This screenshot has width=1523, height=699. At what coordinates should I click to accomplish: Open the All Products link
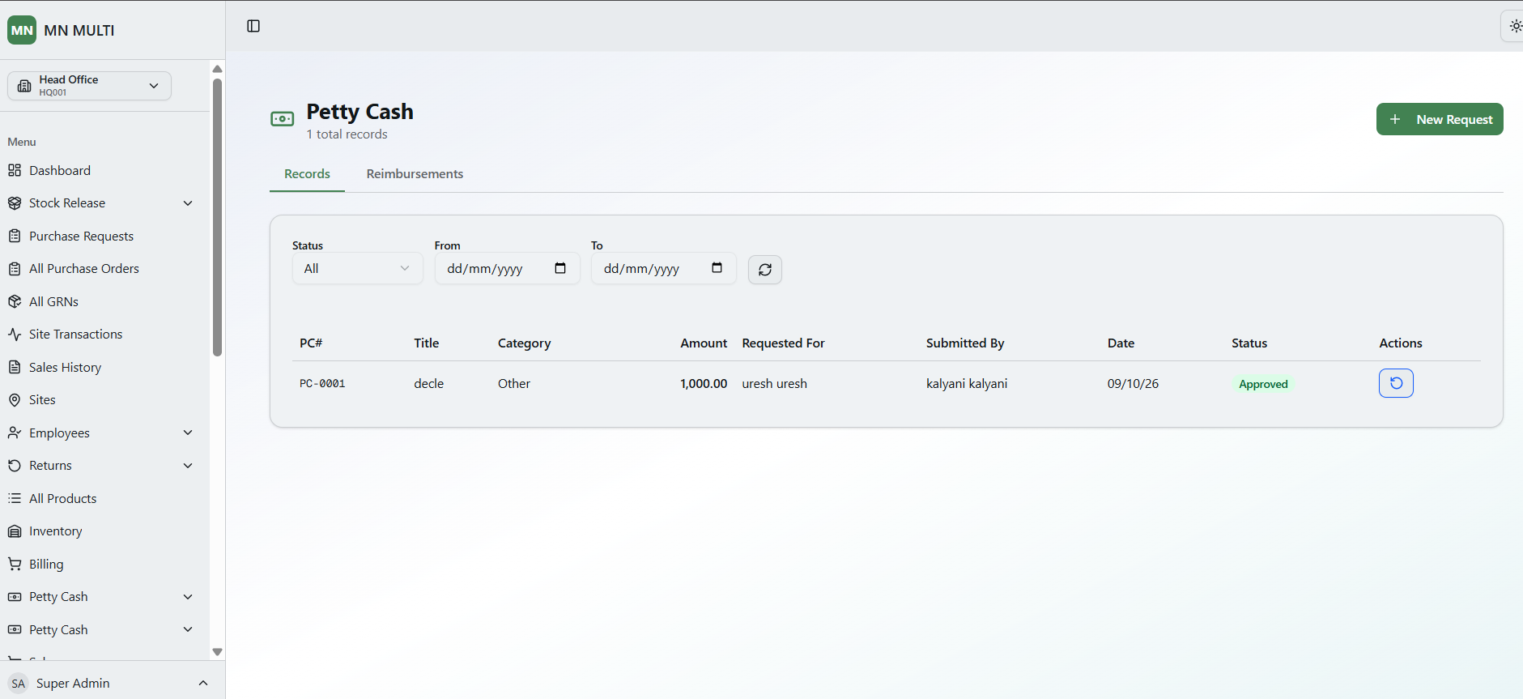(x=62, y=498)
